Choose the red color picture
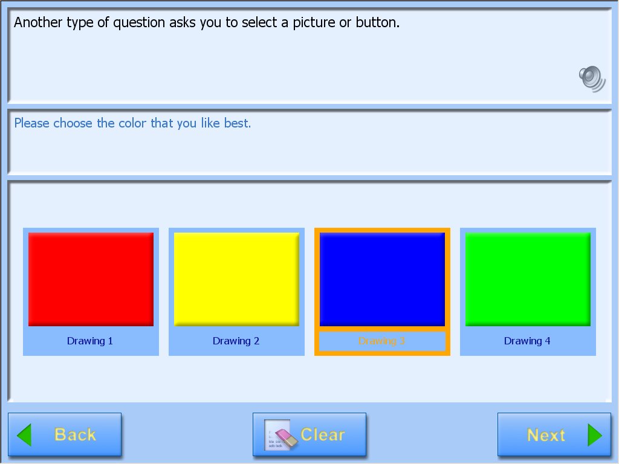The height and width of the screenshot is (464, 619). coord(91,279)
